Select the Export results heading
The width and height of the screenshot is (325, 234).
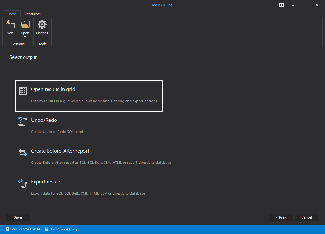click(x=46, y=182)
